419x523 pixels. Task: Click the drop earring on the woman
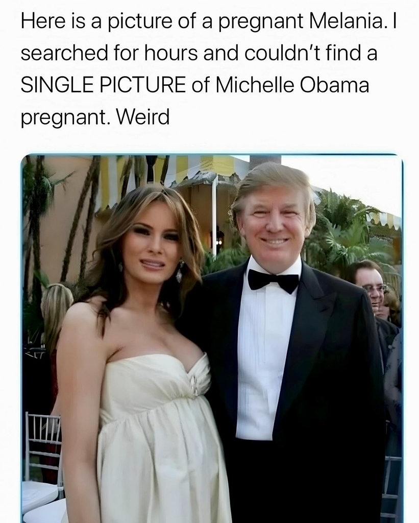click(x=180, y=271)
